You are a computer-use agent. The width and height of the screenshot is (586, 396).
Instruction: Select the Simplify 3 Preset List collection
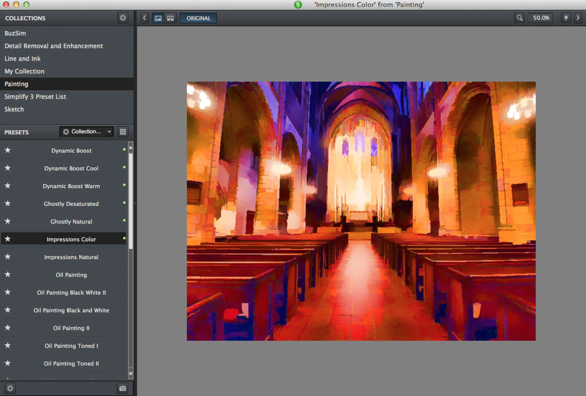point(67,97)
